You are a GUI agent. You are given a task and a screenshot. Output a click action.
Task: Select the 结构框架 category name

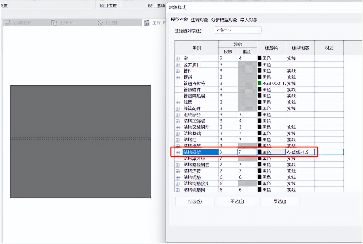pos(200,152)
